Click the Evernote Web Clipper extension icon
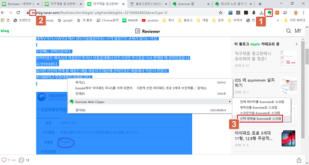 269,13
